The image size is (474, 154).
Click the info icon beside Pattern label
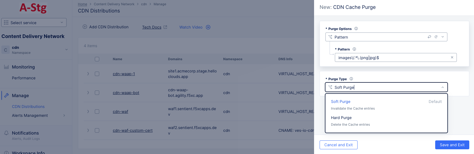pos(354,49)
